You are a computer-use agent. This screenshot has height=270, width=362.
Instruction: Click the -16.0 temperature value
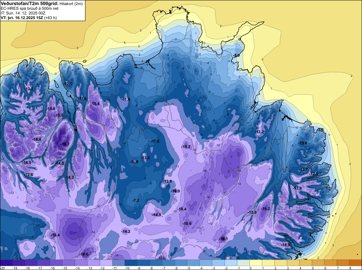(x=37, y=139)
